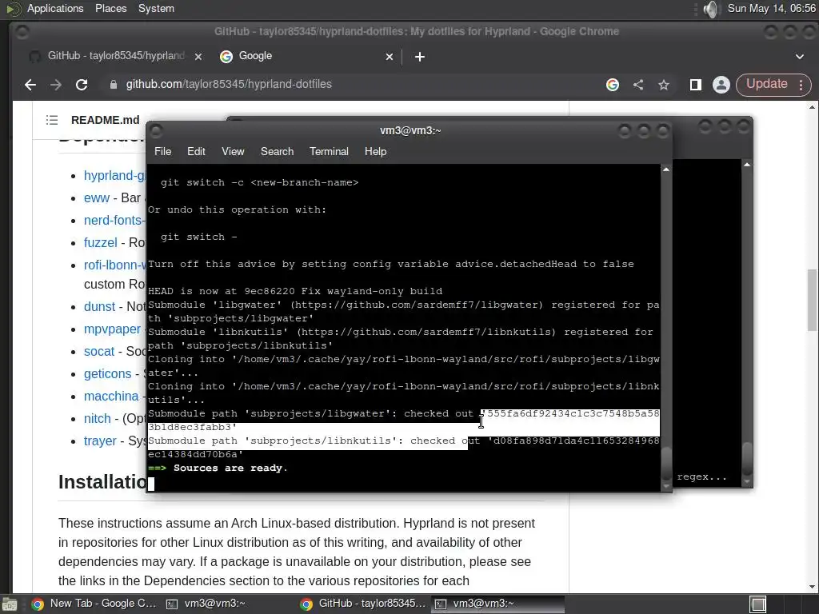
Task: Click 'Sources are ready.' terminal line
Action: [x=230, y=468]
